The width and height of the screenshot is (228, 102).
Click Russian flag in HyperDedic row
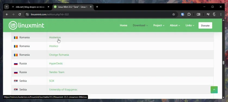[16, 64]
